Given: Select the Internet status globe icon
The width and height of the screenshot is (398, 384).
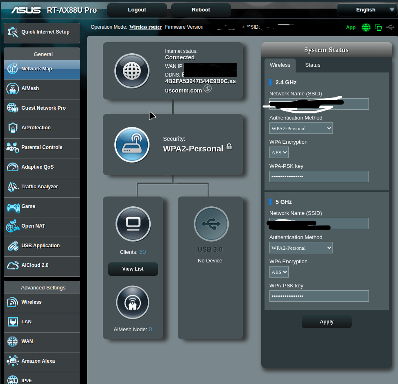Looking at the screenshot, I should click(x=132, y=71).
